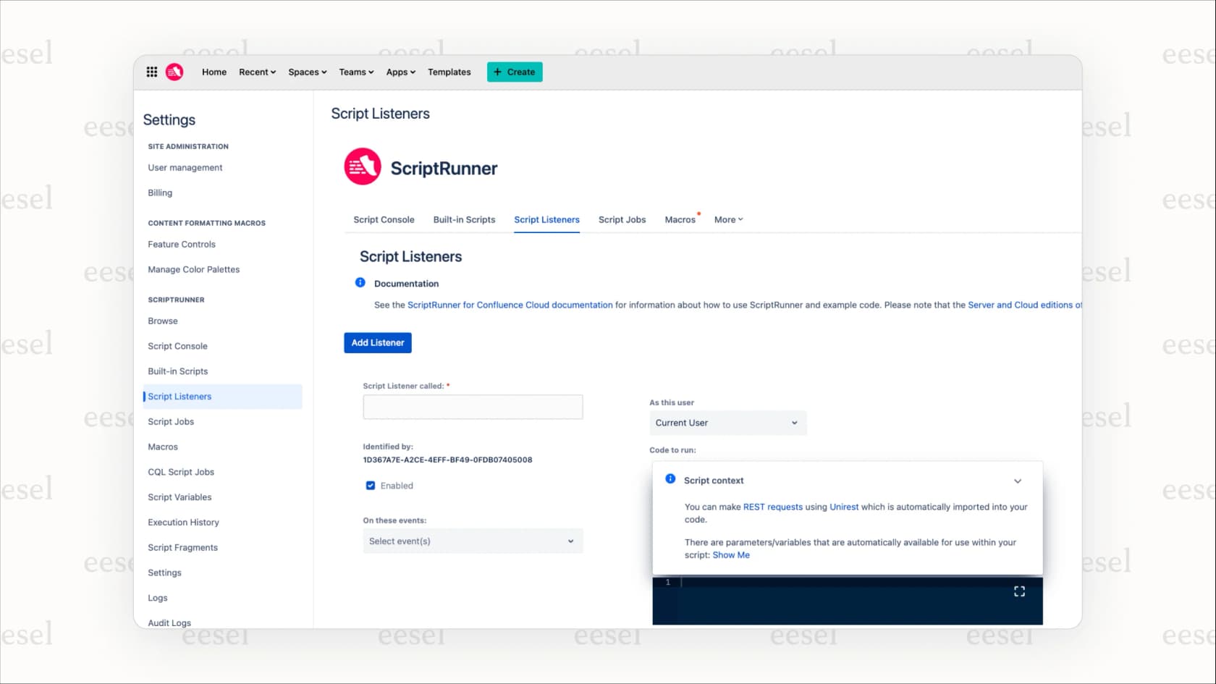The width and height of the screenshot is (1216, 684).
Task: Open the app switcher grid icon
Action: 152,72
